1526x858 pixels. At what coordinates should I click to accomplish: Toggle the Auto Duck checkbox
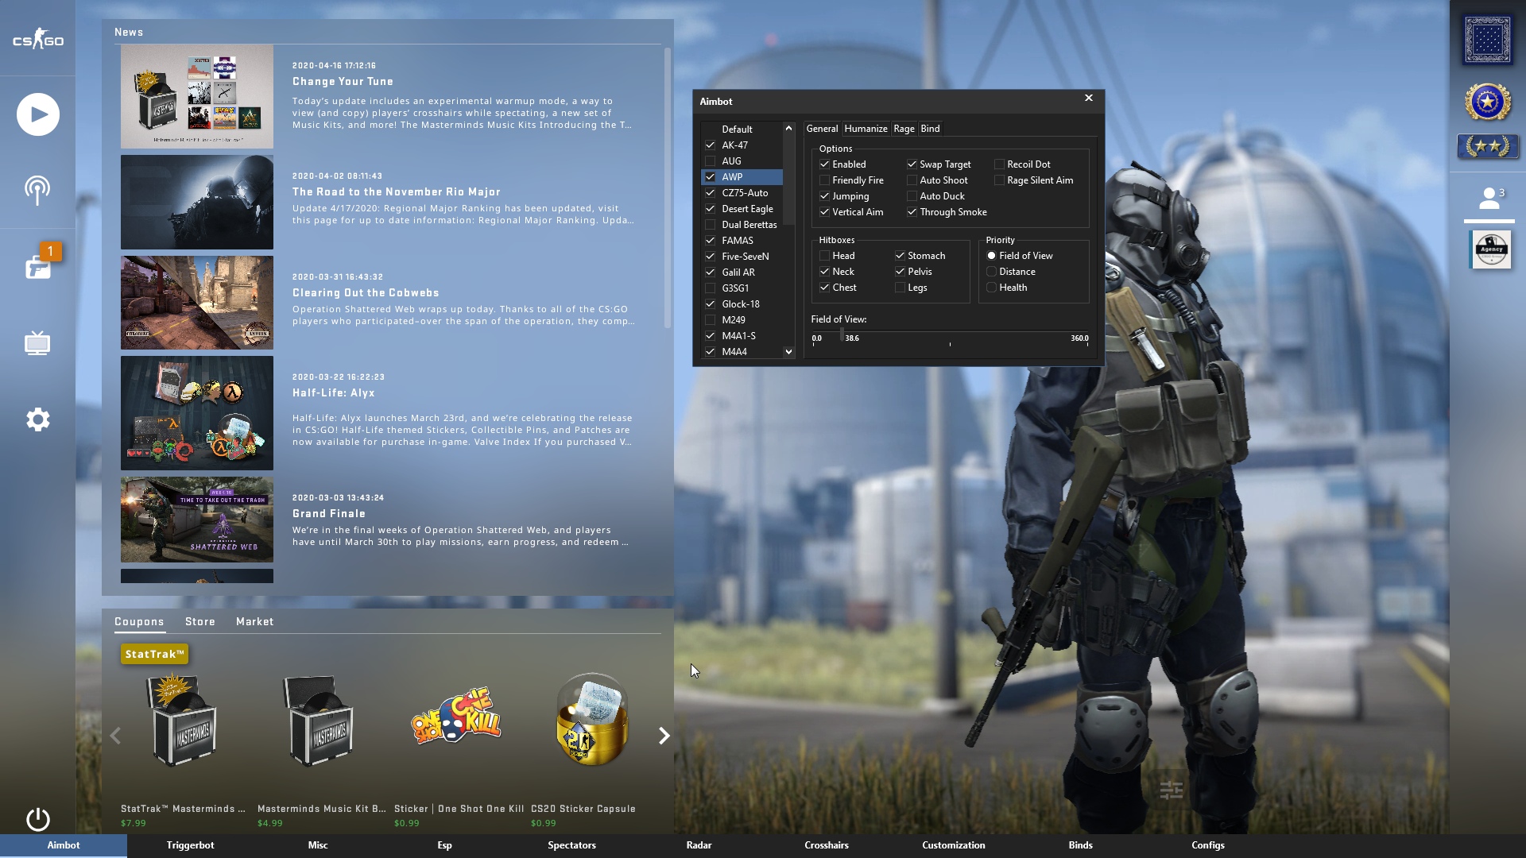click(912, 196)
